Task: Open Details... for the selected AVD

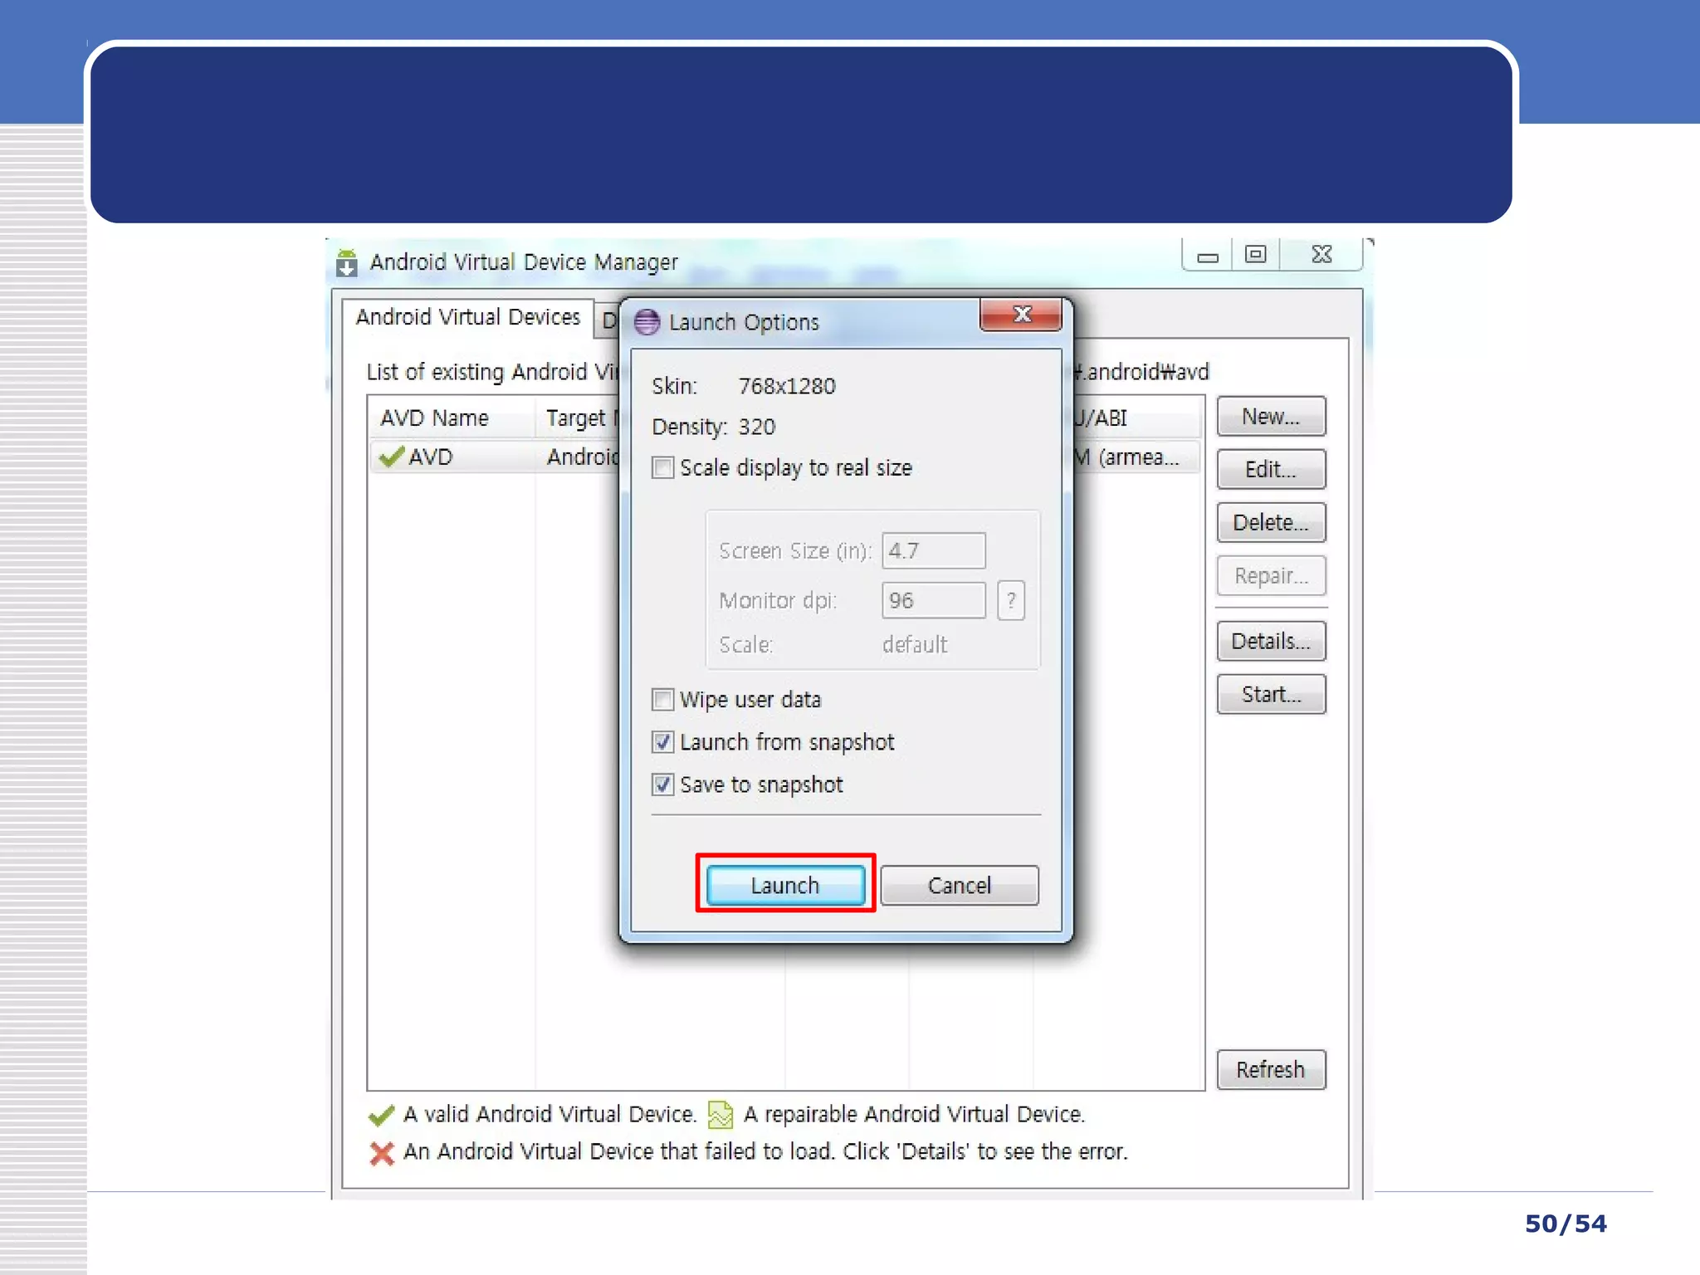Action: pyautogui.click(x=1271, y=641)
